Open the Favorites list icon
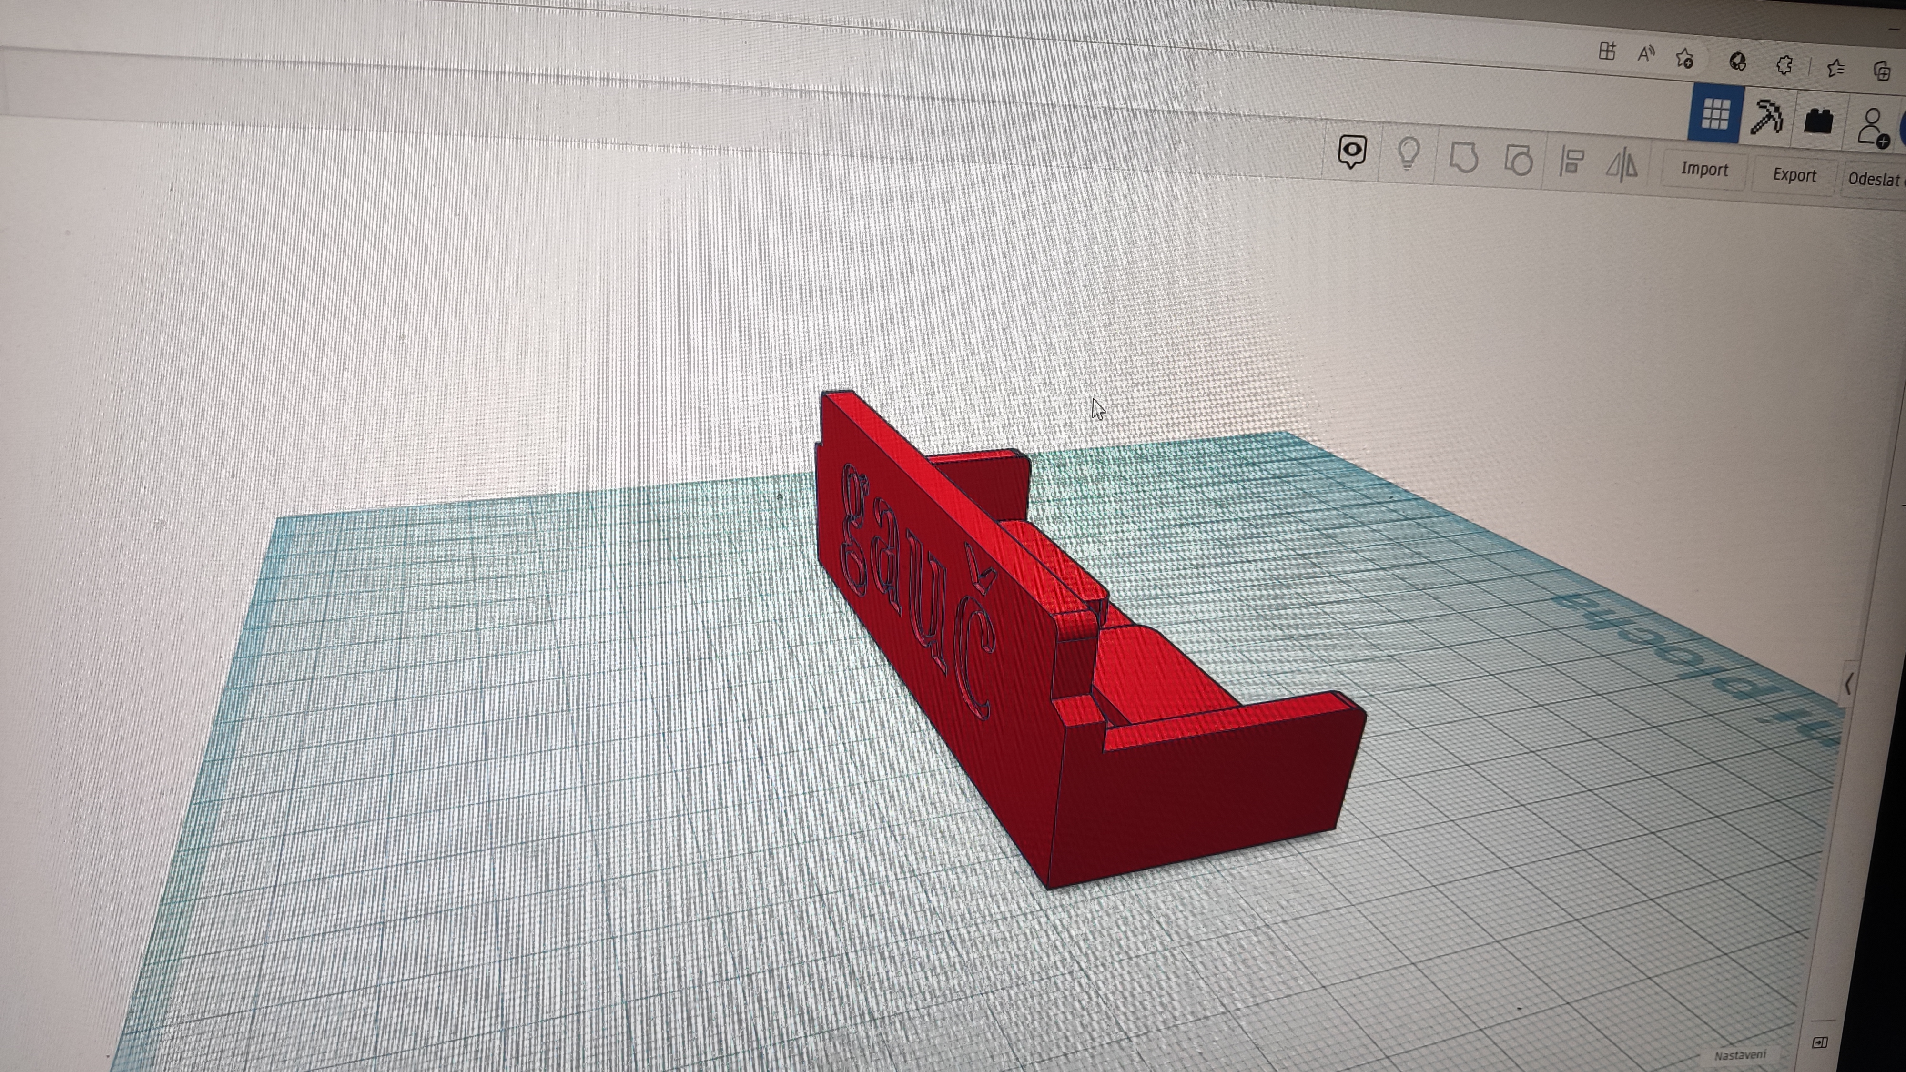 point(1835,68)
